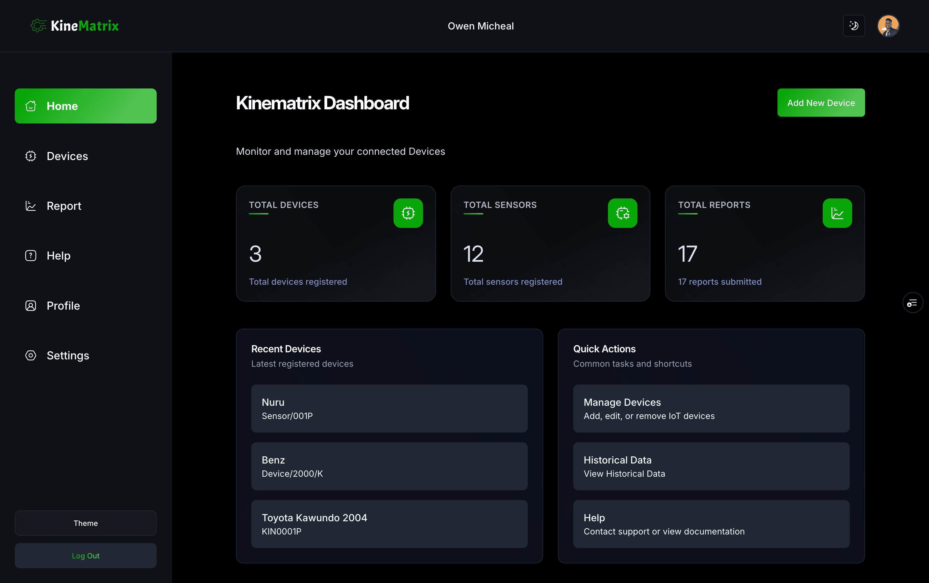Click the Profile icon in the sidebar

30,305
